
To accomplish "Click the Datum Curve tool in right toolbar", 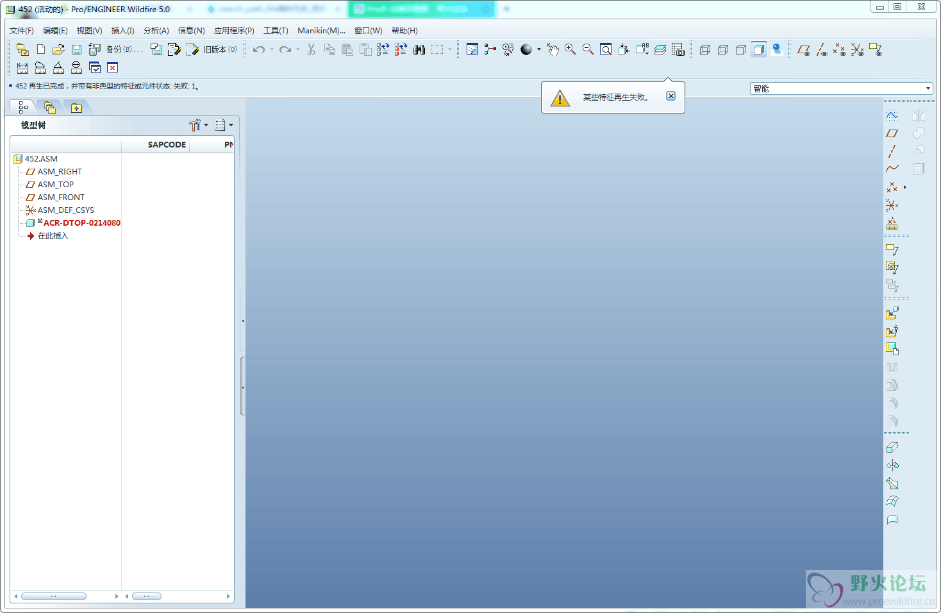I will (x=892, y=169).
